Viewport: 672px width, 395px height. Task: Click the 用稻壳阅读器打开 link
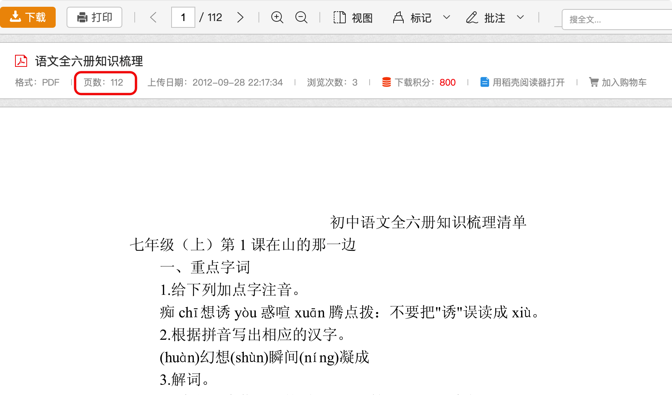(x=523, y=82)
